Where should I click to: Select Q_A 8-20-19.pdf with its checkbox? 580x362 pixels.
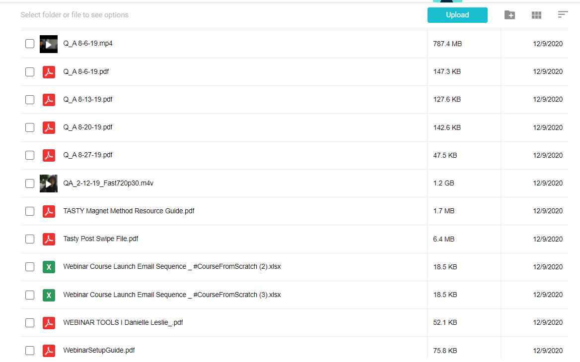30,127
